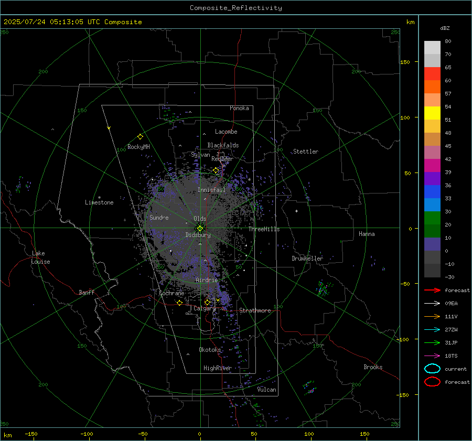
Task: Select the red 65 dBZ color swatch
Action: tap(432, 74)
